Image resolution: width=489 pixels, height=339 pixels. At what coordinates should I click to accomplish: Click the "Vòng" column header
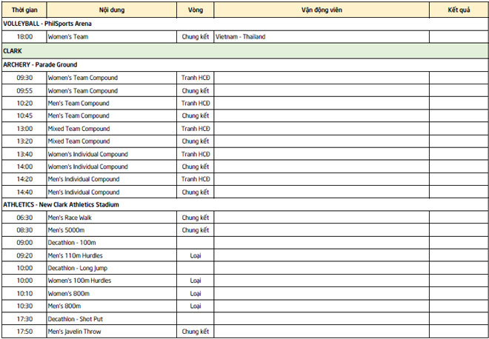coord(195,10)
